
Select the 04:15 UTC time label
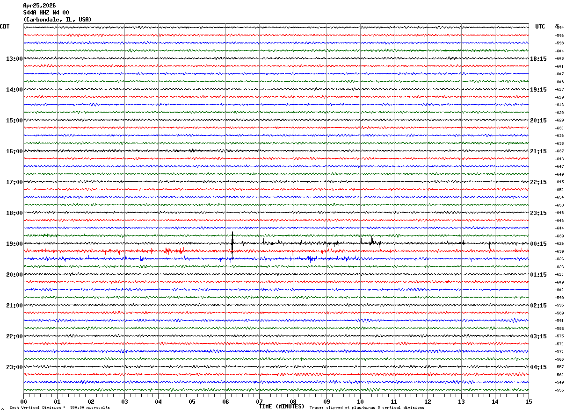[x=538, y=367]
